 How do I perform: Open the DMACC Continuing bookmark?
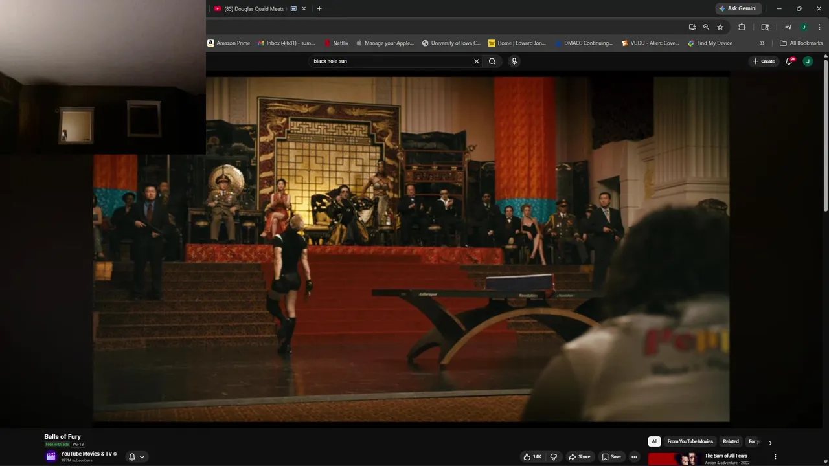point(584,43)
